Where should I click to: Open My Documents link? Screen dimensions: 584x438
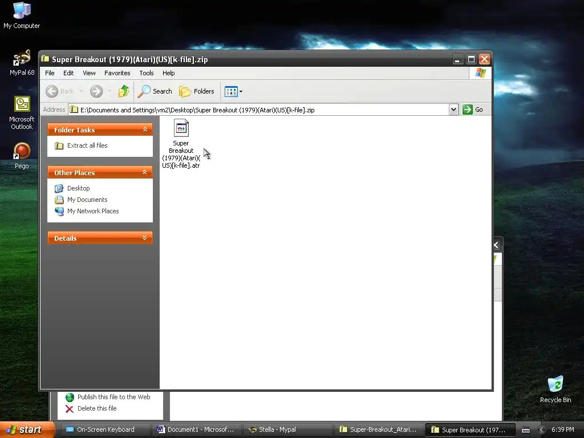click(x=87, y=200)
